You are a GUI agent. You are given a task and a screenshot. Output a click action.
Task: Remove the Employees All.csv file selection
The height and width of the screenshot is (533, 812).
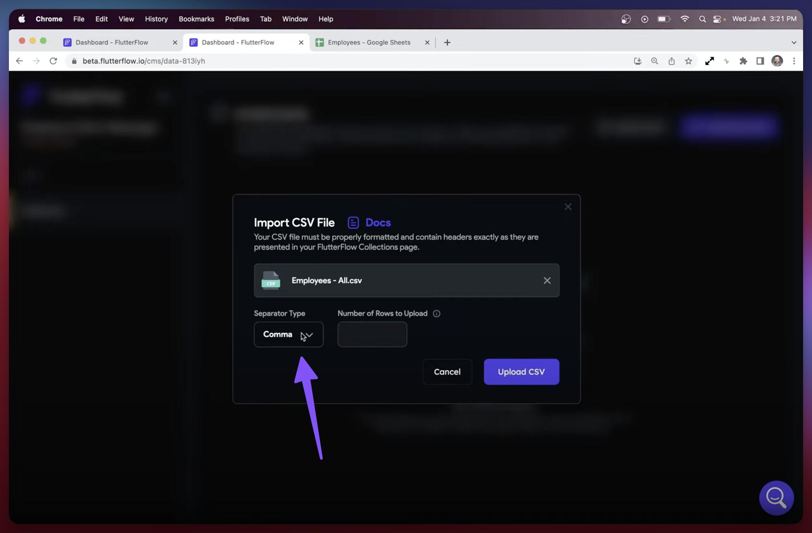(x=547, y=280)
